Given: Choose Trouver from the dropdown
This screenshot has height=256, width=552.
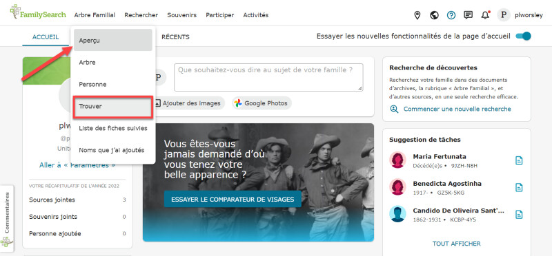Looking at the screenshot, I should coord(113,106).
